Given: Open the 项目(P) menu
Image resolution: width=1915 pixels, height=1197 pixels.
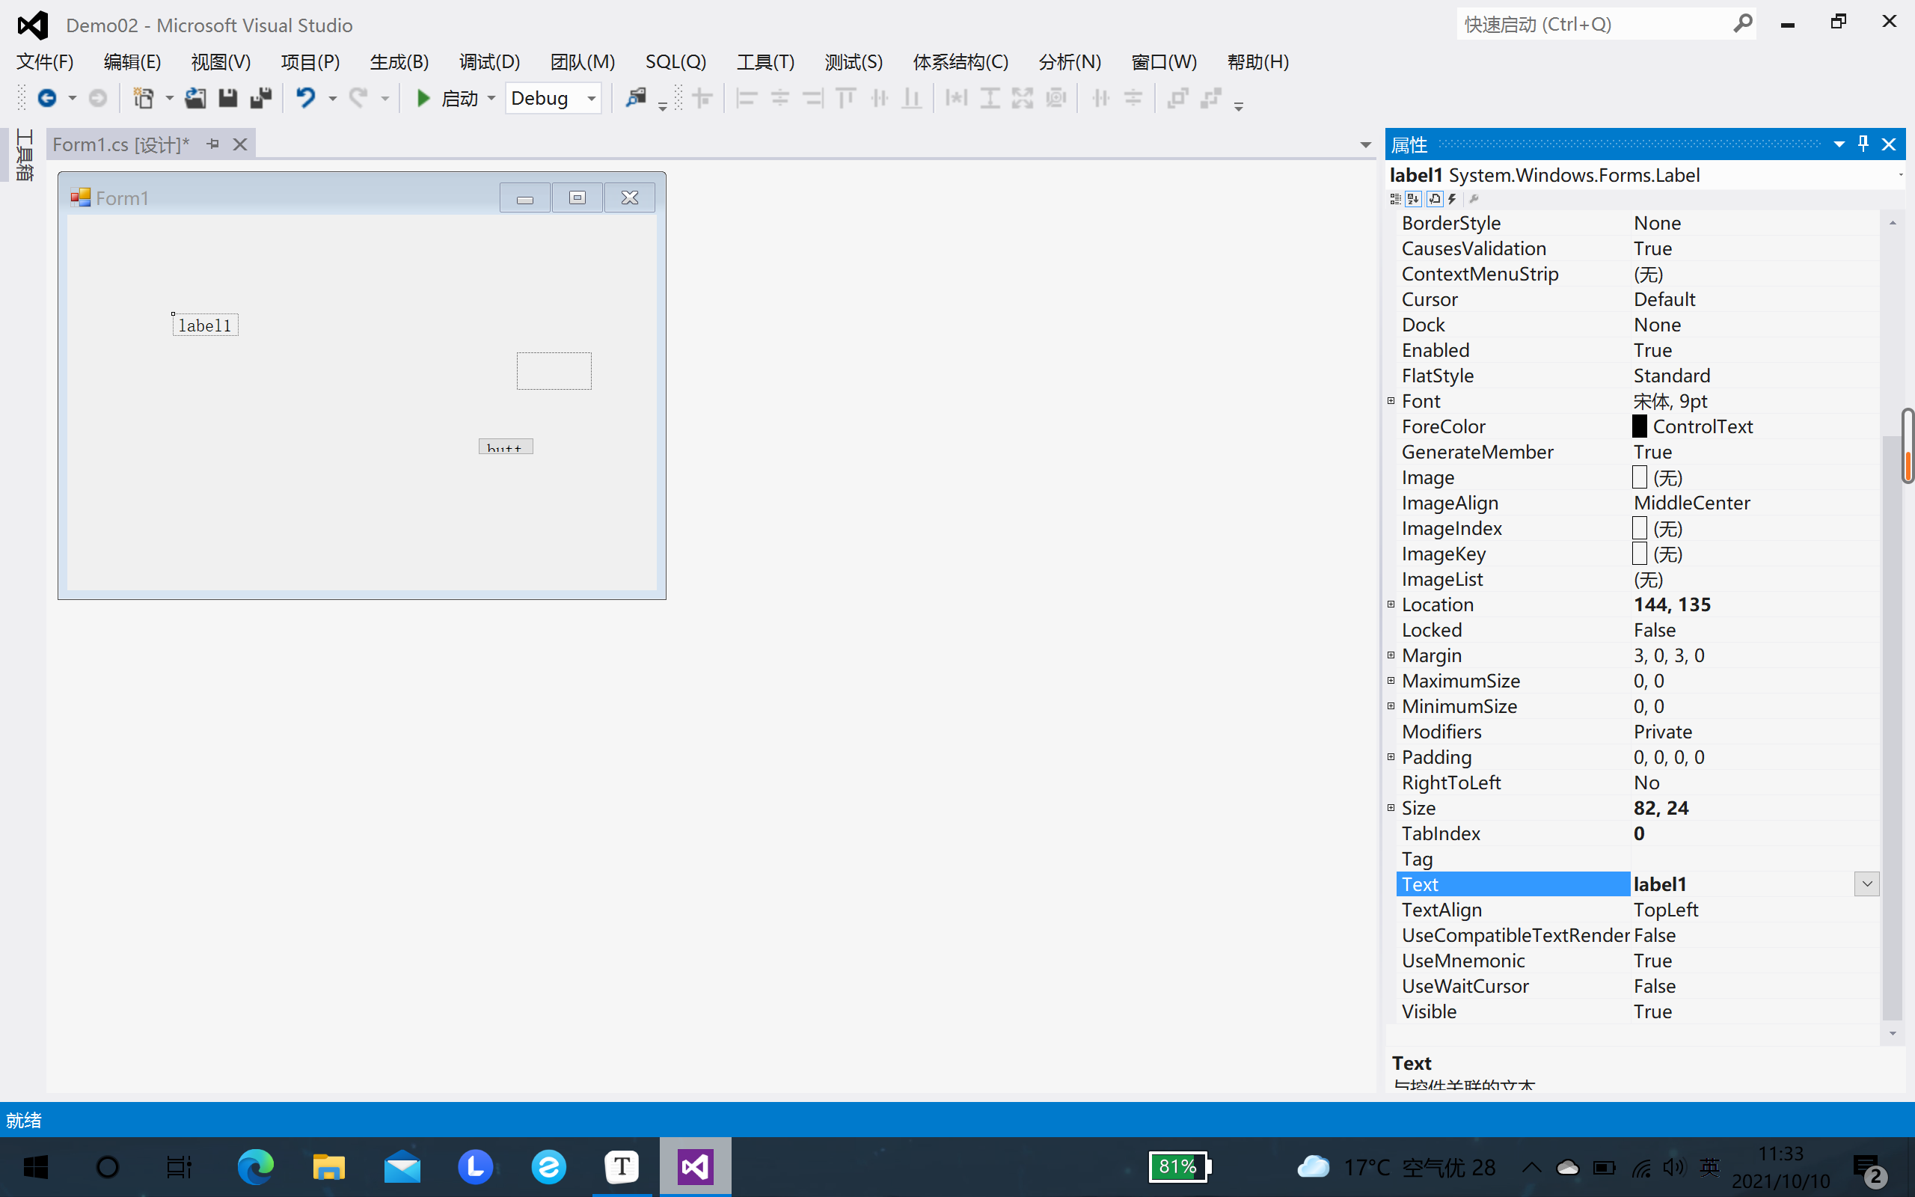Looking at the screenshot, I should (310, 62).
